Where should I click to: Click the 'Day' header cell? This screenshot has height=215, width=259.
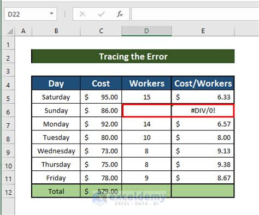(56, 83)
